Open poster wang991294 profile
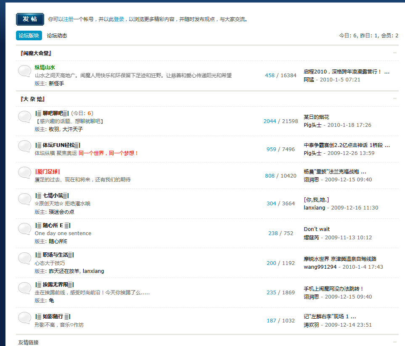Image resolution: width=405 pixels, height=346 pixels. point(320,267)
